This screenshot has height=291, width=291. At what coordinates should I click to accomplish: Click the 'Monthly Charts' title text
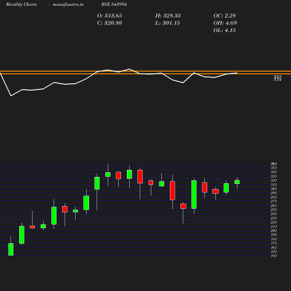(x=22, y=4)
